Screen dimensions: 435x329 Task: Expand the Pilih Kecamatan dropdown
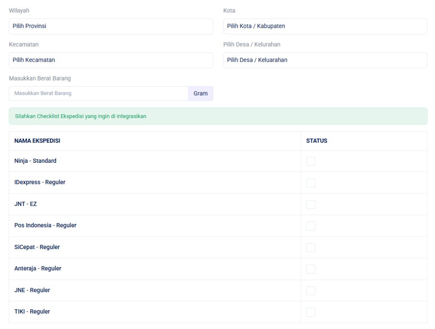coord(111,60)
